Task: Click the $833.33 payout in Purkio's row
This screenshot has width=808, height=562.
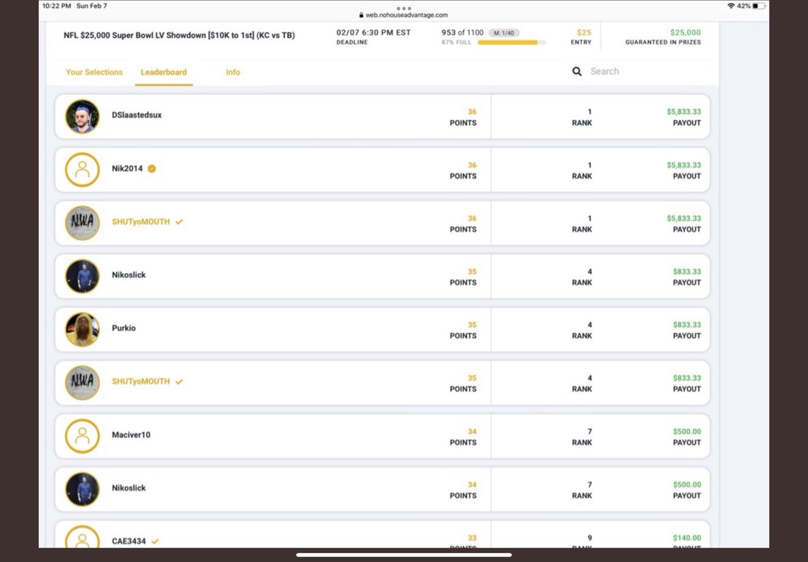Action: point(687,325)
